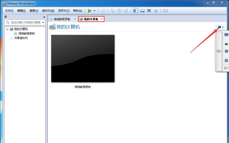Click the revert to snapshot icon
The width and height of the screenshot is (229, 143).
click(x=119, y=11)
